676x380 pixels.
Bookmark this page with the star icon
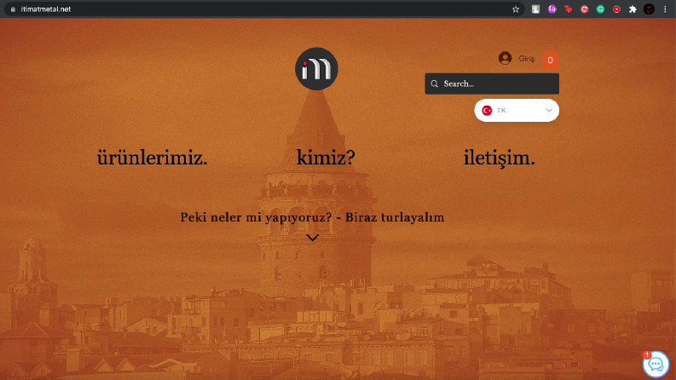tap(516, 9)
